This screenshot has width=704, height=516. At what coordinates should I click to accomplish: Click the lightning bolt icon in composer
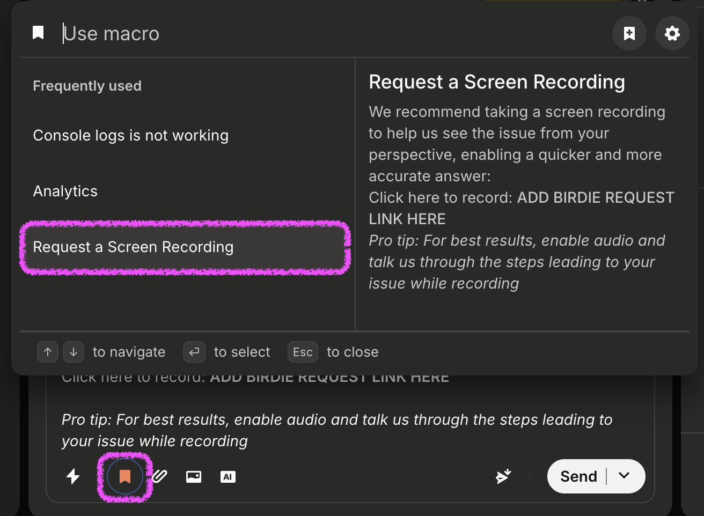tap(73, 476)
